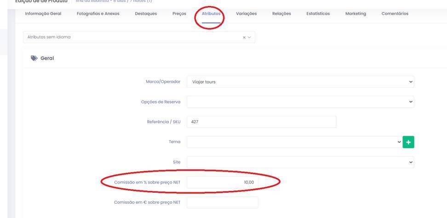Screen dimensions: 447x218
Task: Go to the Destaques tab
Action: tap(146, 14)
